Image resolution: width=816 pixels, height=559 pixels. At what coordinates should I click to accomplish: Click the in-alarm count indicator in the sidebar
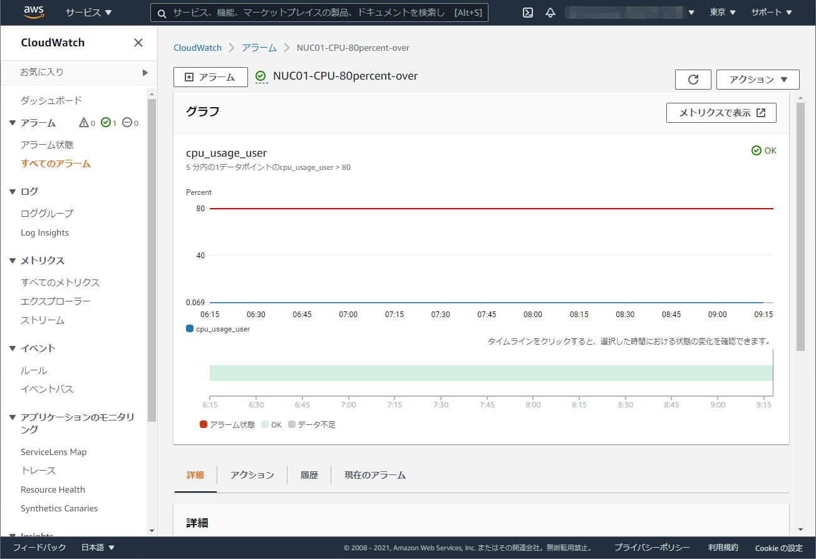[x=87, y=123]
